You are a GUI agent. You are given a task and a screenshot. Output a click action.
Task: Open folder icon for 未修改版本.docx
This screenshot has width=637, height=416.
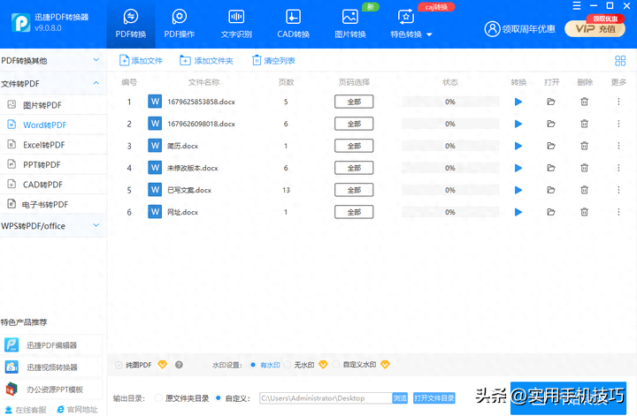pyautogui.click(x=551, y=168)
